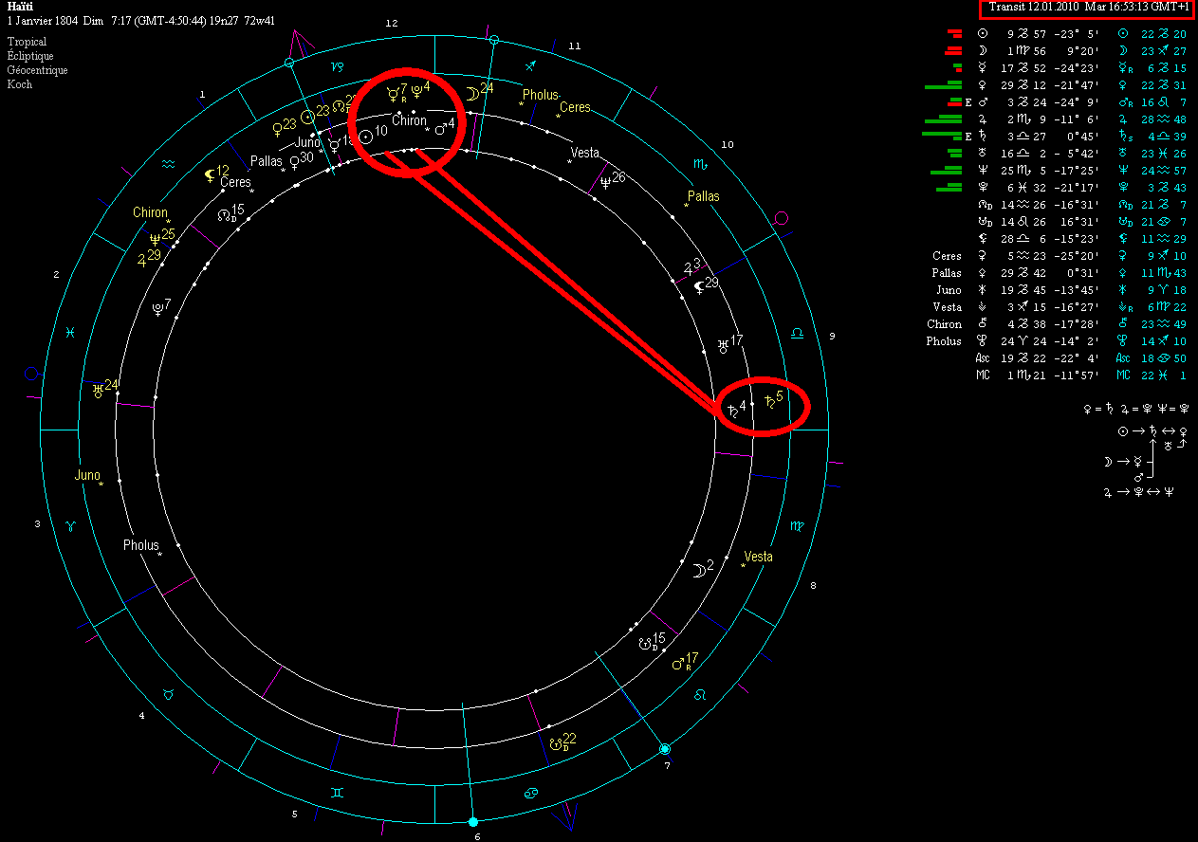Click the Koch house system label
Screen dimensions: 1198x842
(20, 84)
